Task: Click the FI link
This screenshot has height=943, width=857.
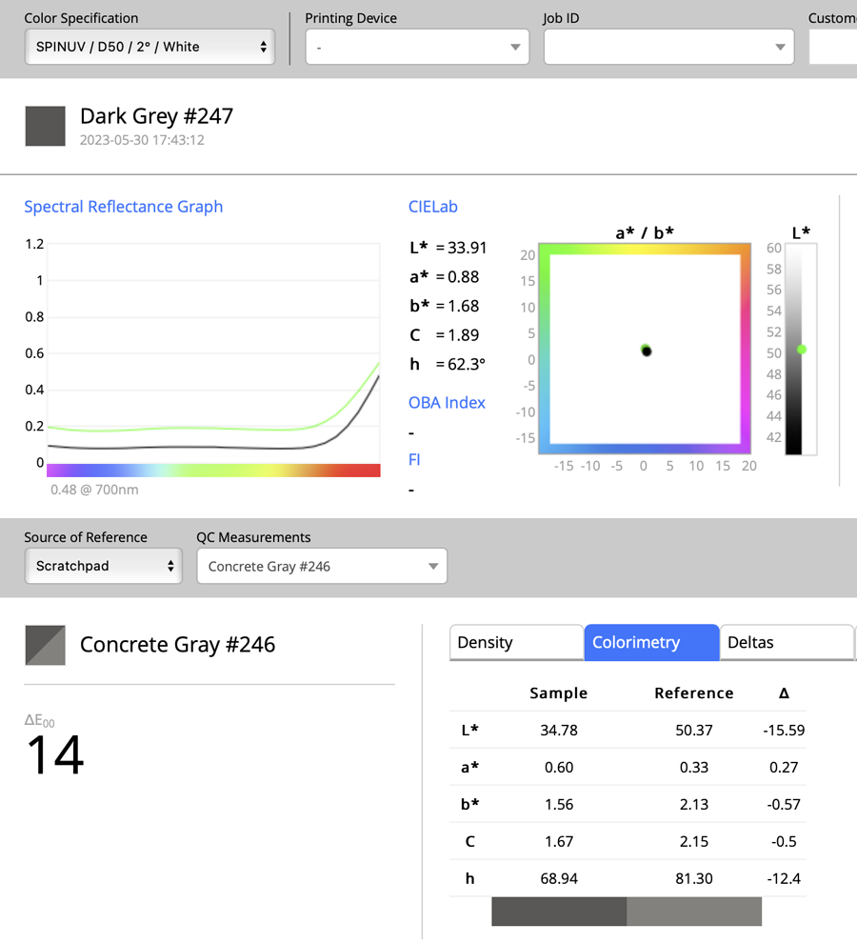Action: pyautogui.click(x=414, y=459)
